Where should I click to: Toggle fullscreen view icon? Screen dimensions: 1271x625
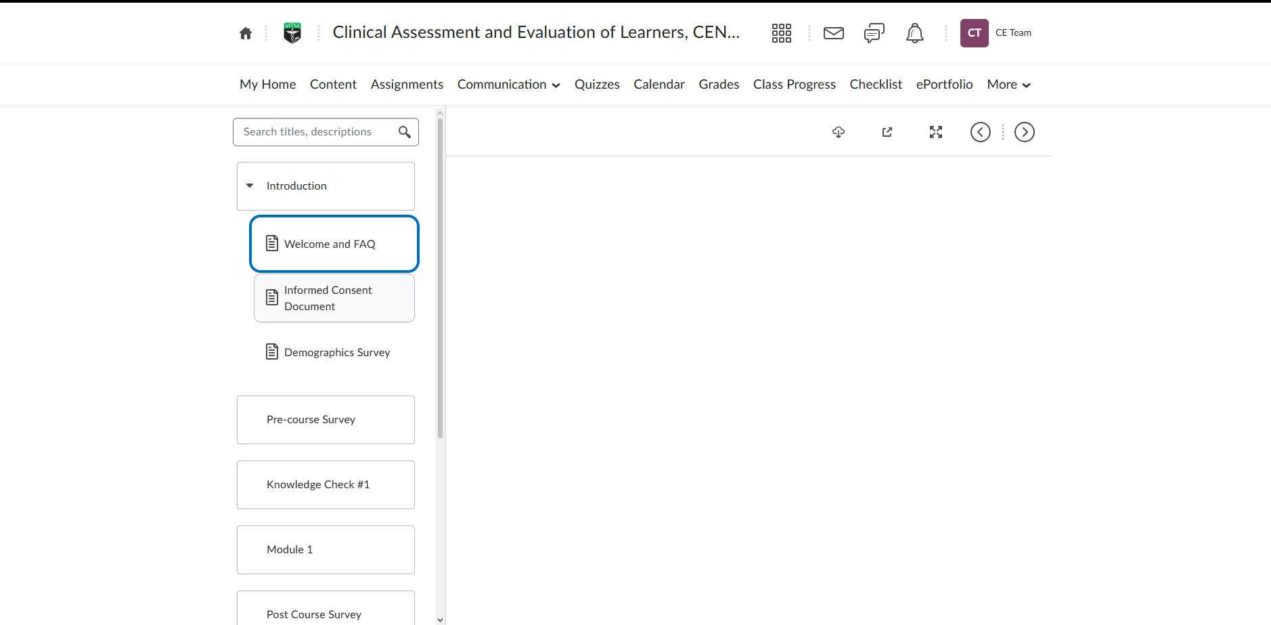pyautogui.click(x=936, y=132)
